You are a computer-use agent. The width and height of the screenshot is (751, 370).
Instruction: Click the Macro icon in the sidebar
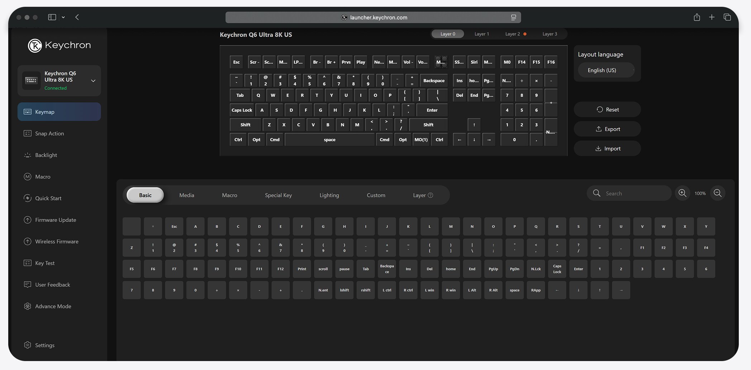[28, 176]
